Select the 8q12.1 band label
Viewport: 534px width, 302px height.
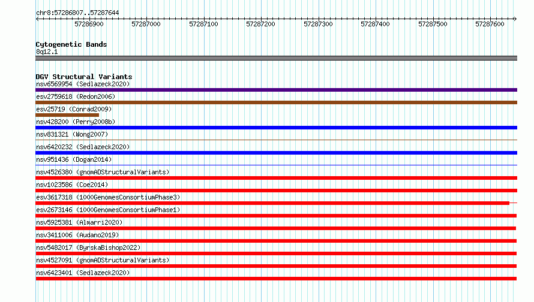coord(47,52)
